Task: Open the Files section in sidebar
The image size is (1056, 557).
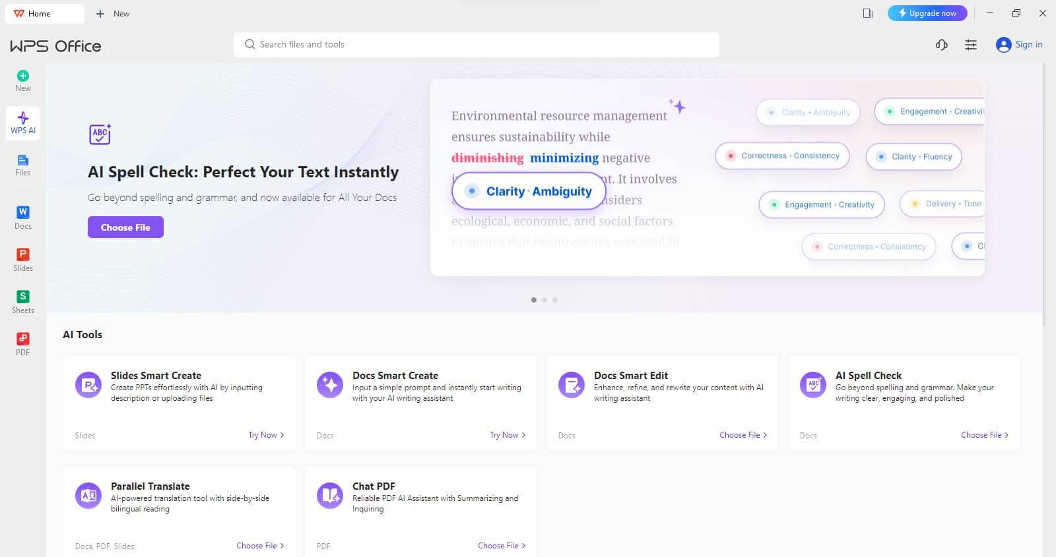Action: click(23, 165)
